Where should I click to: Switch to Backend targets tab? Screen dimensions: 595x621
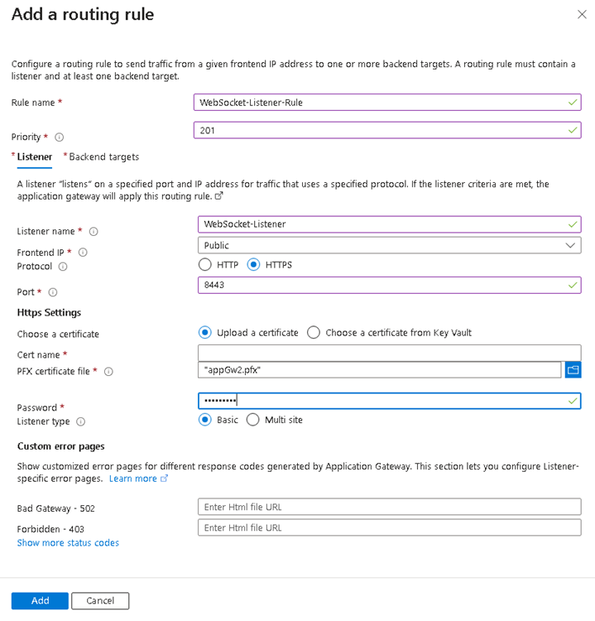103,156
